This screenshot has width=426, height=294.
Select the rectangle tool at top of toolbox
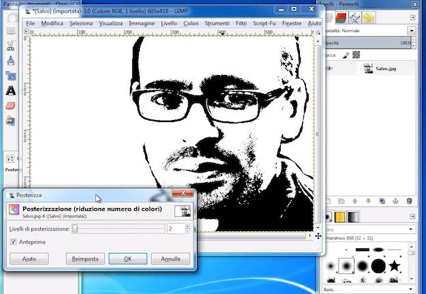[x=11, y=31]
